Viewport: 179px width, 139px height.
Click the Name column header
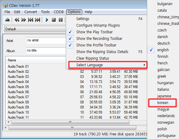tap(36, 60)
